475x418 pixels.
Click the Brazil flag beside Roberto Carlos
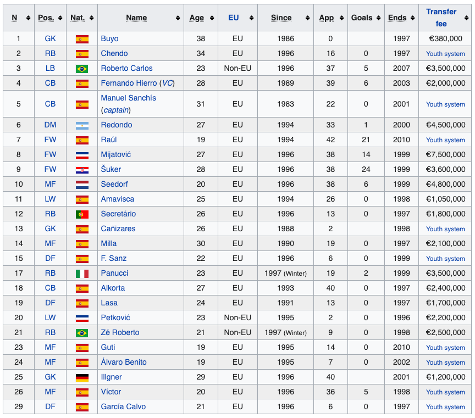point(82,69)
